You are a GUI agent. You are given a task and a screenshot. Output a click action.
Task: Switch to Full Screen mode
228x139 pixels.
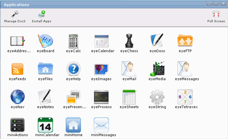pos(216,17)
